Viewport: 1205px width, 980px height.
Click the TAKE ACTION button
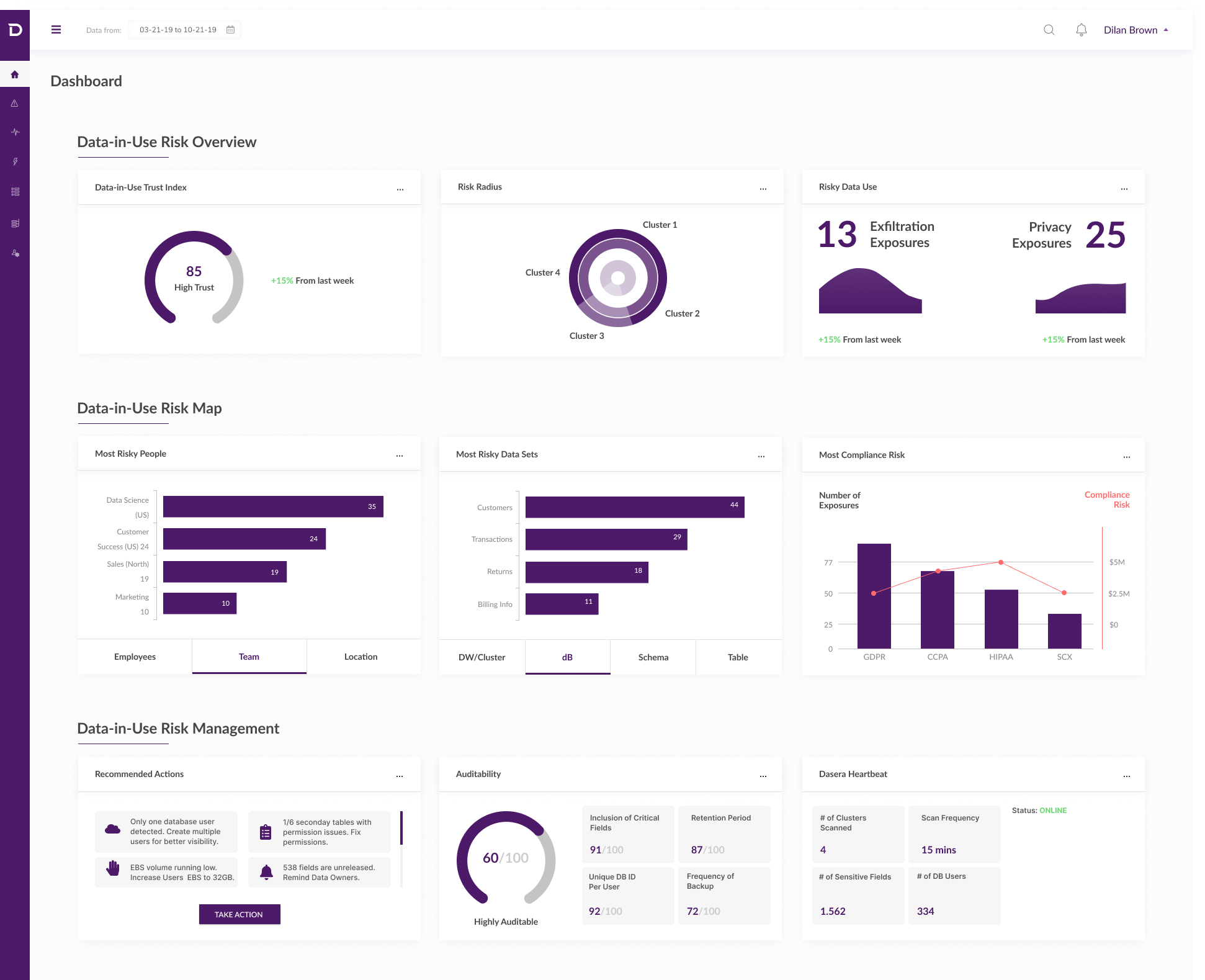[x=239, y=914]
